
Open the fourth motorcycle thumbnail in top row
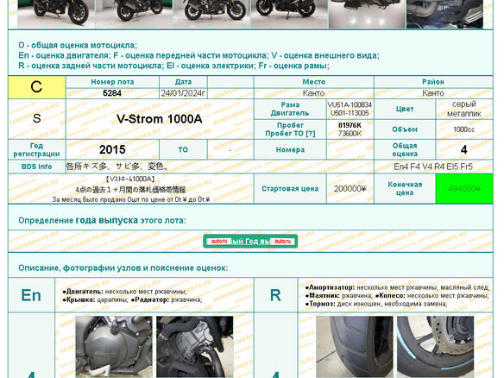[290, 14]
